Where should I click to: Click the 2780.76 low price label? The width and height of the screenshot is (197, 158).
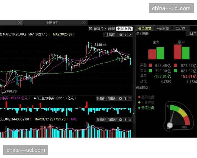[x=11, y=91]
